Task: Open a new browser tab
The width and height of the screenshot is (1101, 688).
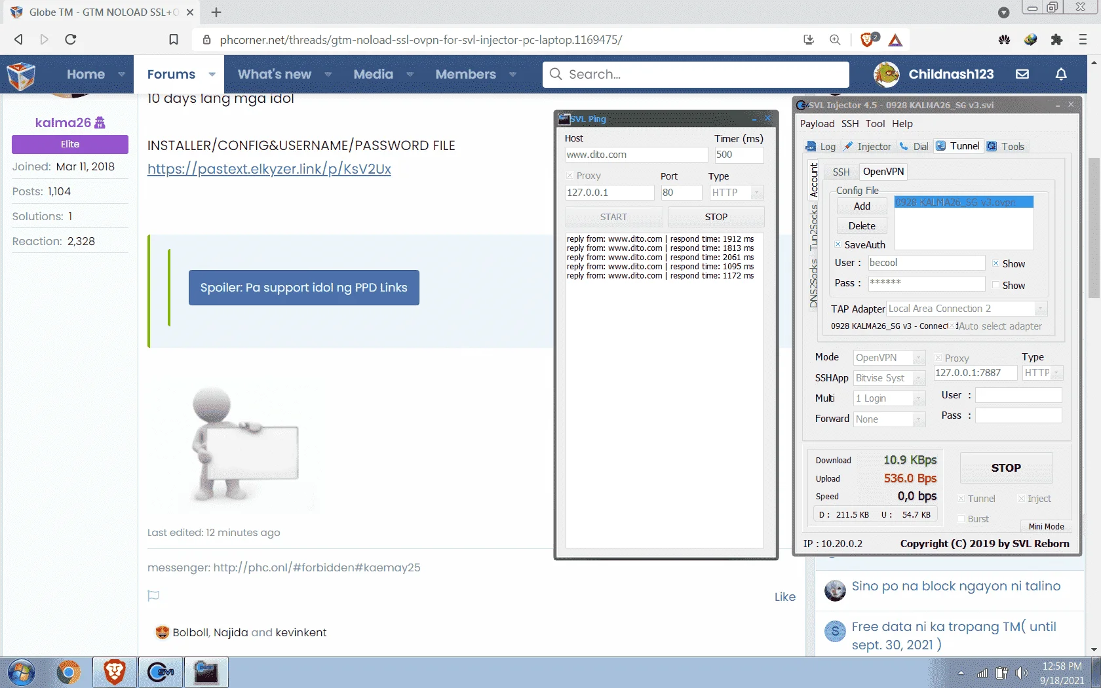Action: pyautogui.click(x=216, y=12)
